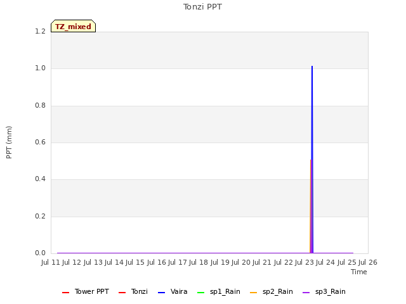Click the blue Vaira legend swatch

[161, 293]
